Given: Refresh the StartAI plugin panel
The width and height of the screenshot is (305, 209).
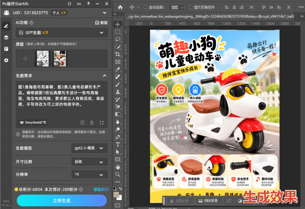Looking at the screenshot, I should click(69, 4).
